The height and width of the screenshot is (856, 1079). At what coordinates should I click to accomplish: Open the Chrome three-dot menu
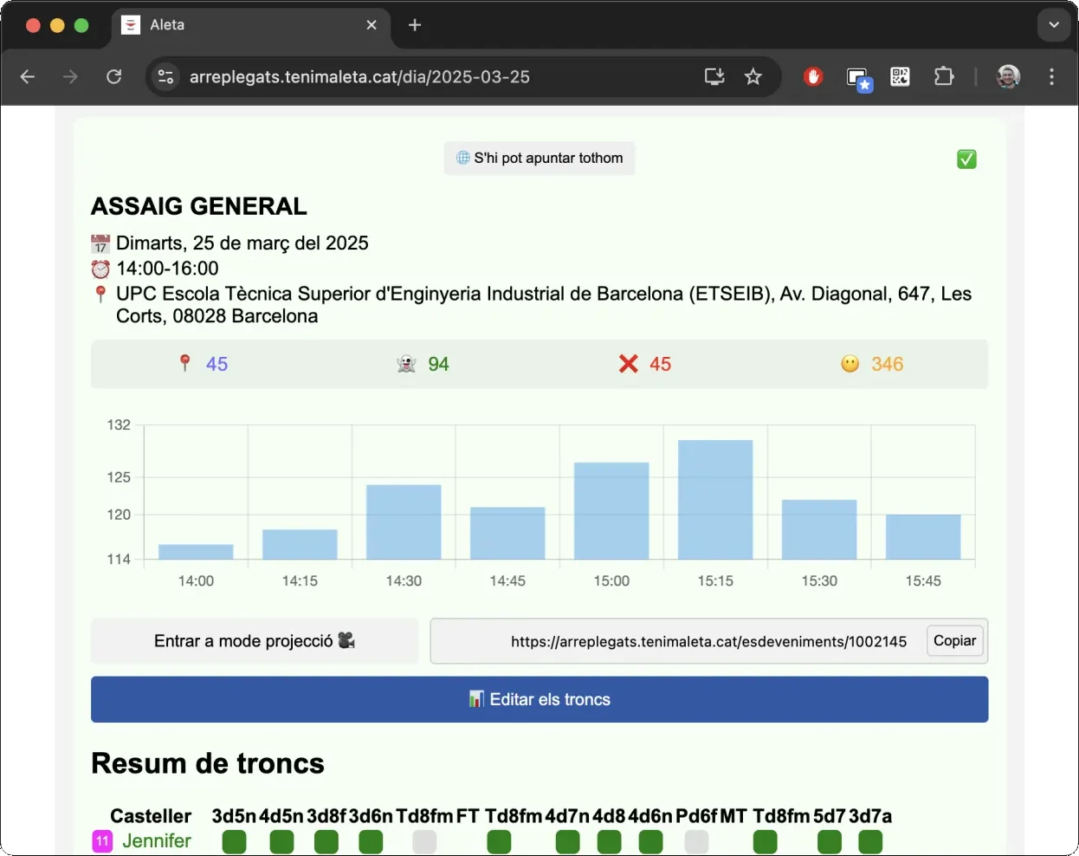pyautogui.click(x=1051, y=77)
